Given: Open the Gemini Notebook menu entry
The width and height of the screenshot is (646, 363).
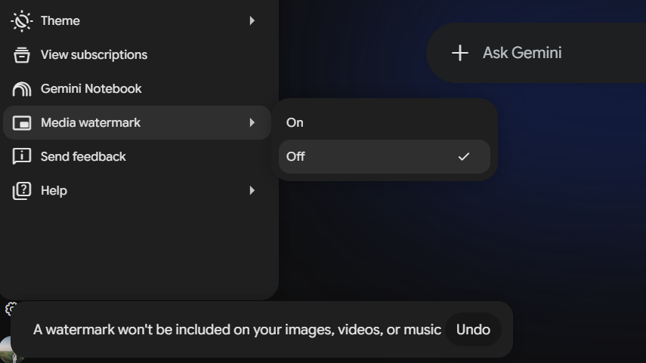Looking at the screenshot, I should point(137,89).
